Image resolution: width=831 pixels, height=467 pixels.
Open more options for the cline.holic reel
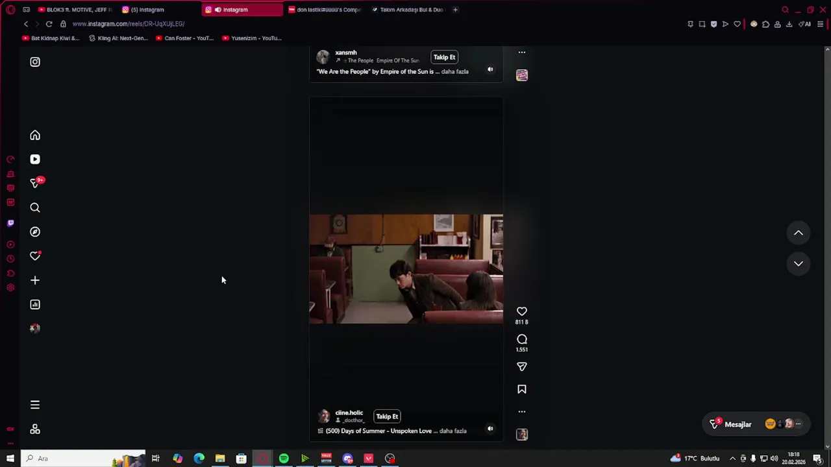click(x=522, y=412)
